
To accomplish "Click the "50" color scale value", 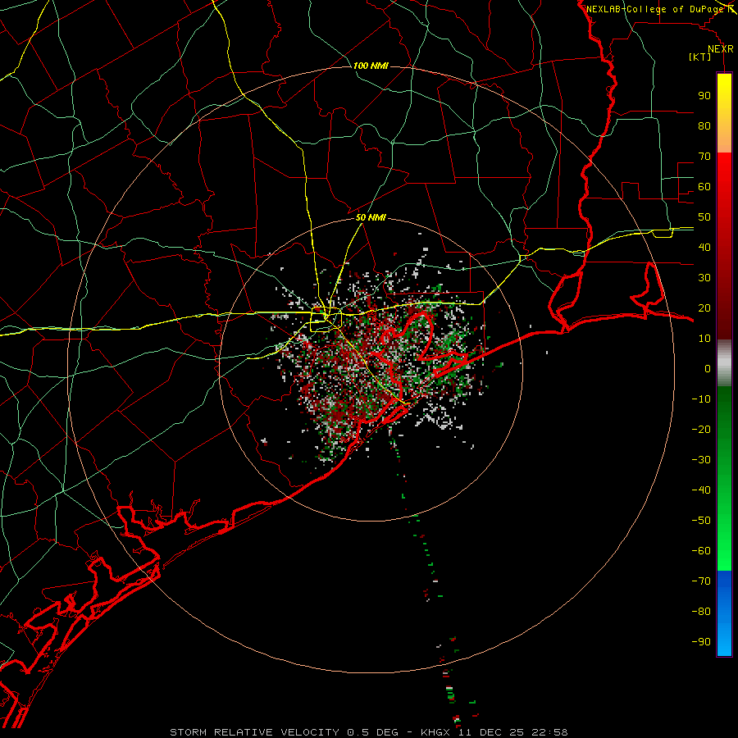I will (x=704, y=217).
